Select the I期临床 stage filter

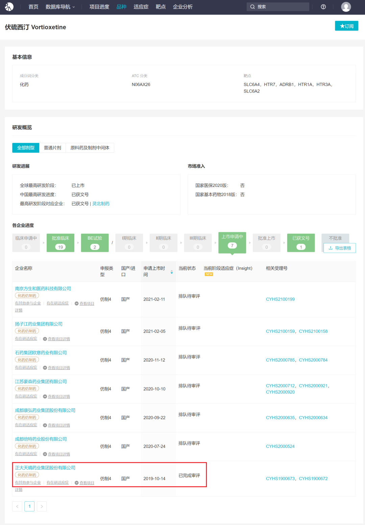point(129,243)
